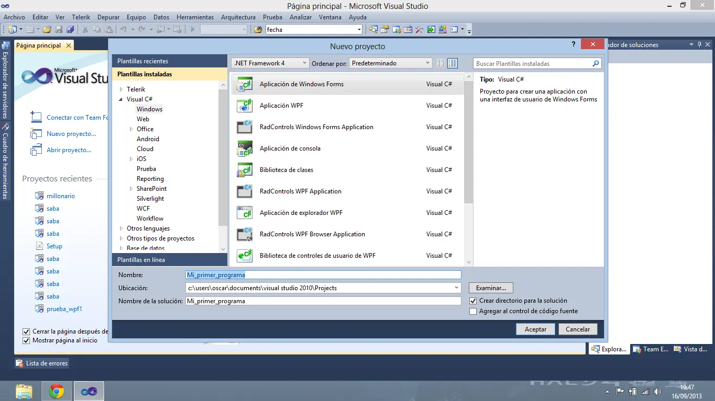Click the Find in Files toolbar icon
The height and width of the screenshot is (401, 715).
click(258, 30)
